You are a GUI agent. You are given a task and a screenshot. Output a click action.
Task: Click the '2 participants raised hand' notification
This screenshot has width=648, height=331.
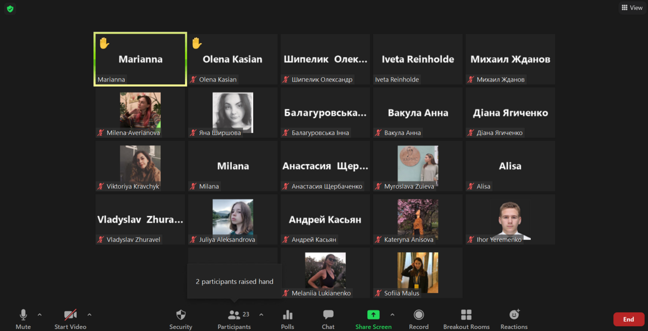point(234,281)
